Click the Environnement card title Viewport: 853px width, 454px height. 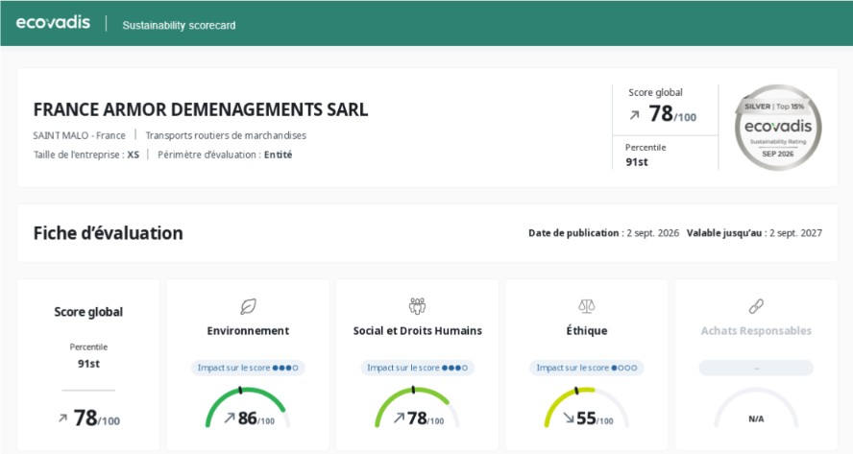[x=248, y=330]
